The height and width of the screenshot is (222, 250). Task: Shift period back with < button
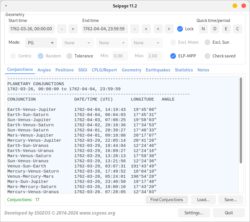(x=158, y=29)
